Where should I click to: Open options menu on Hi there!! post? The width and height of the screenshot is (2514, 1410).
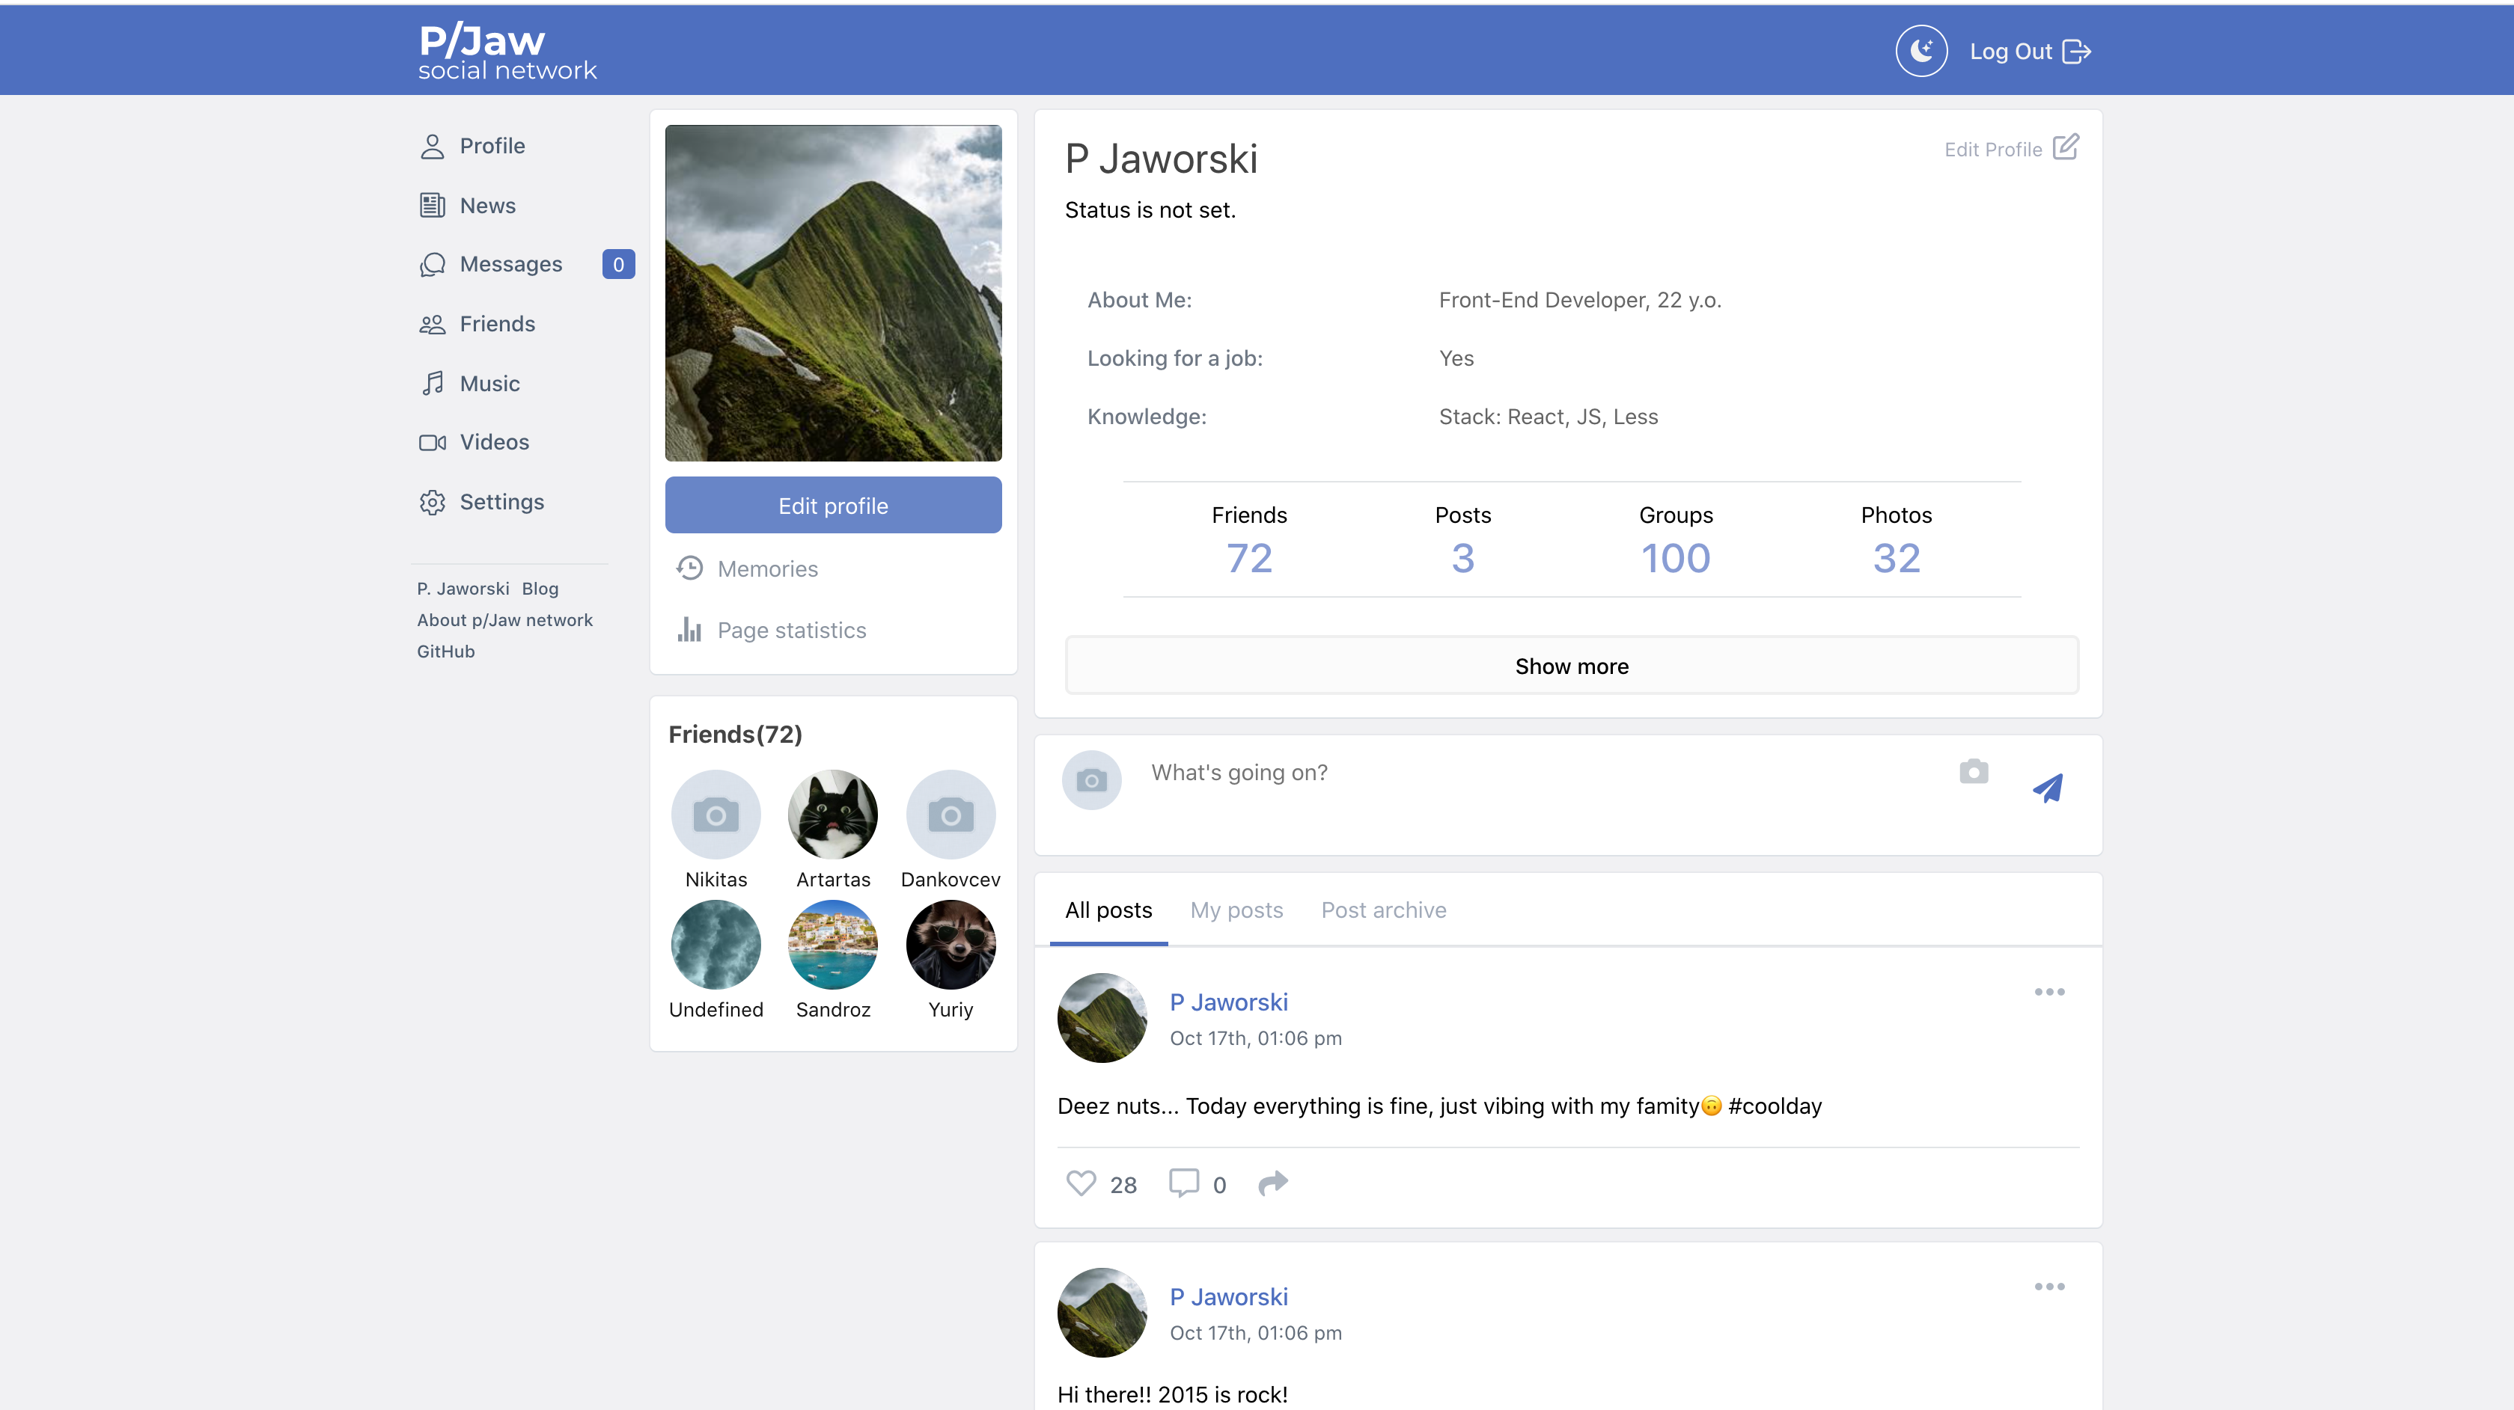click(2048, 1286)
